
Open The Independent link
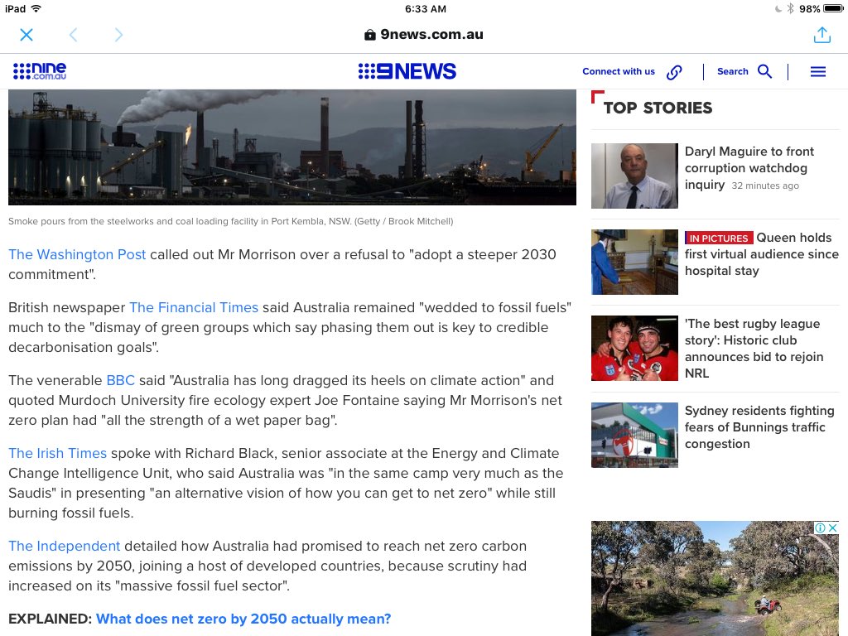click(x=65, y=547)
